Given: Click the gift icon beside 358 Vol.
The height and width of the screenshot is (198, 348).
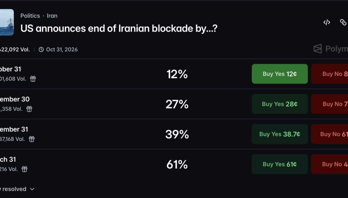Looking at the screenshot, I should (29, 109).
